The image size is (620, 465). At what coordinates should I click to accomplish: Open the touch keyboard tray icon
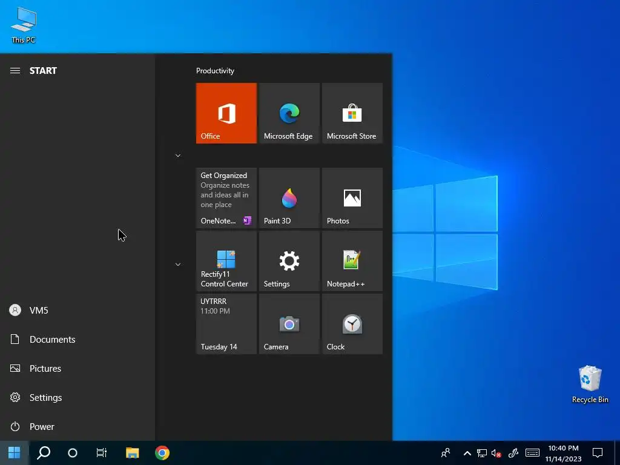(x=532, y=453)
